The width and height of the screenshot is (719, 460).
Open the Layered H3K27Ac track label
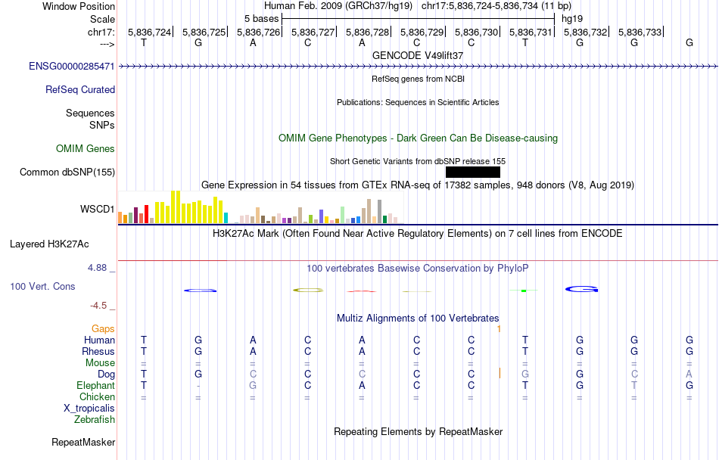click(x=49, y=244)
